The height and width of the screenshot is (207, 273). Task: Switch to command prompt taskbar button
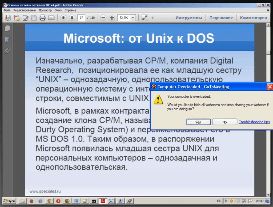(x=94, y=201)
